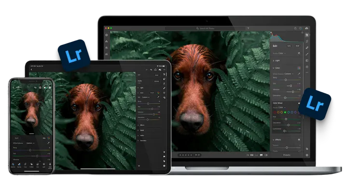The height and width of the screenshot is (182, 346).
Task: Click the B&W button in Edit panel
Action: pos(297,46)
